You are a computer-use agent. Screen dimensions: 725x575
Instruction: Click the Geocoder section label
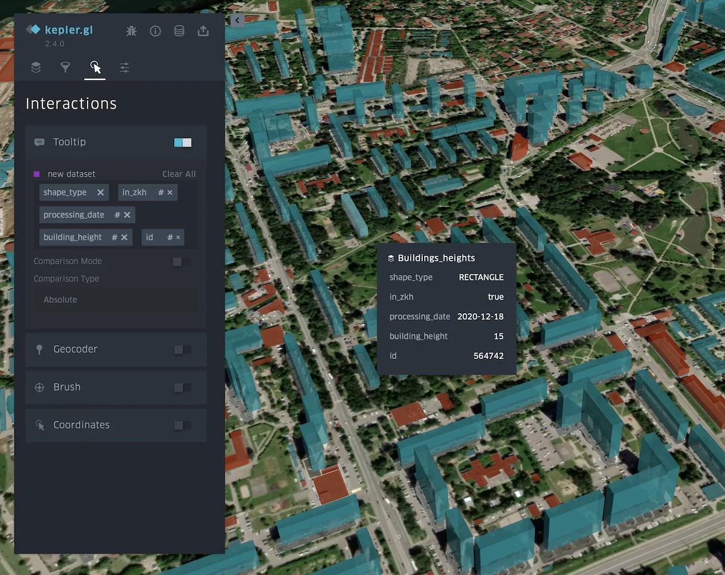(x=75, y=349)
